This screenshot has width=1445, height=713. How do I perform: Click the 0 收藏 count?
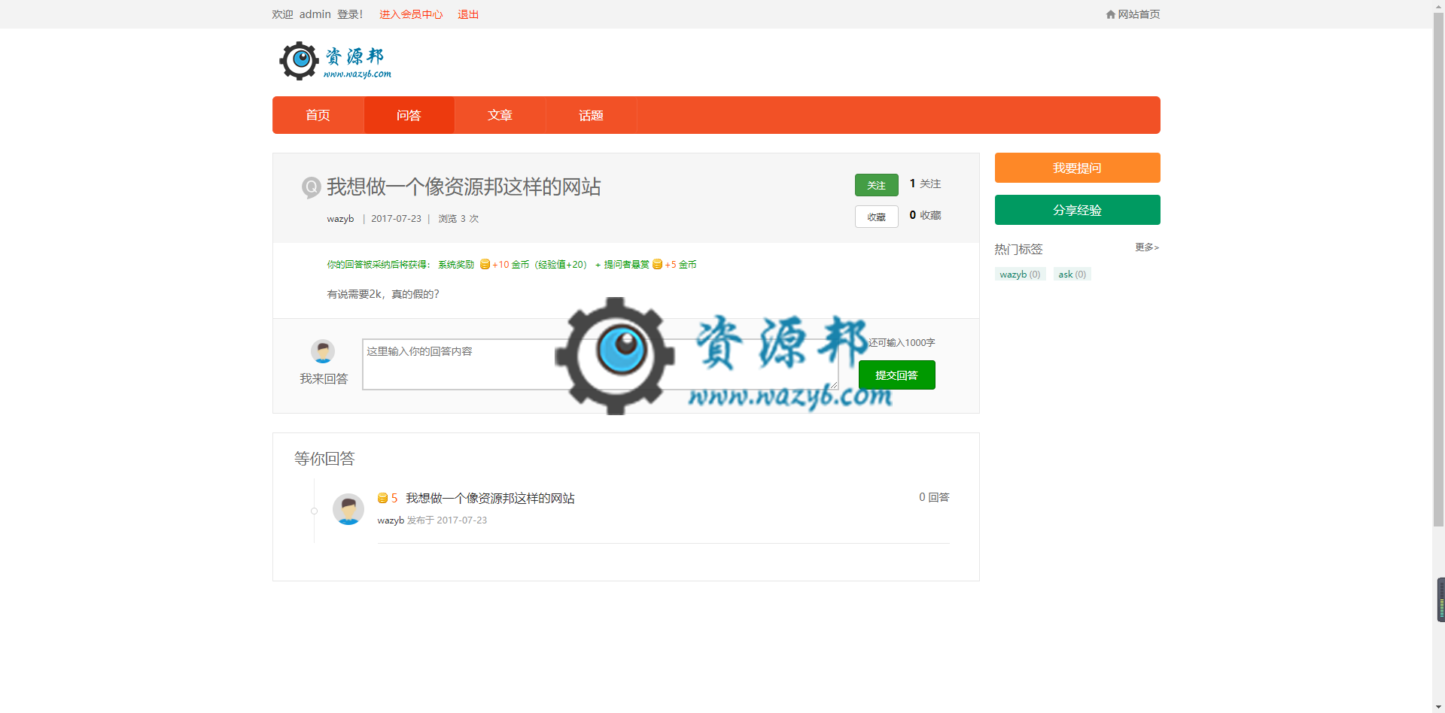925,215
